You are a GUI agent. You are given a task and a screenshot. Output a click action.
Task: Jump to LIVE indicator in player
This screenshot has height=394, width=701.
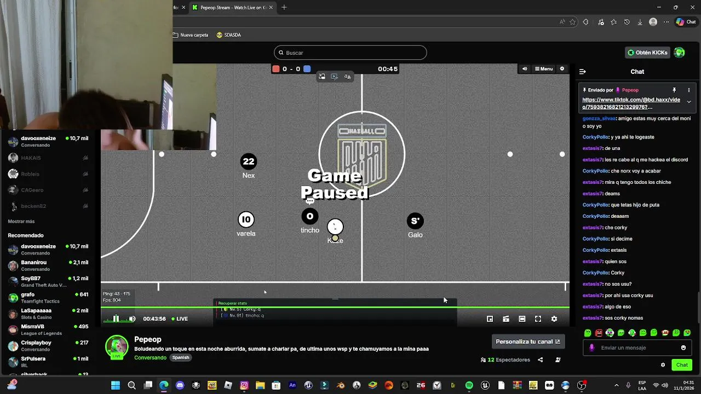tap(180, 318)
